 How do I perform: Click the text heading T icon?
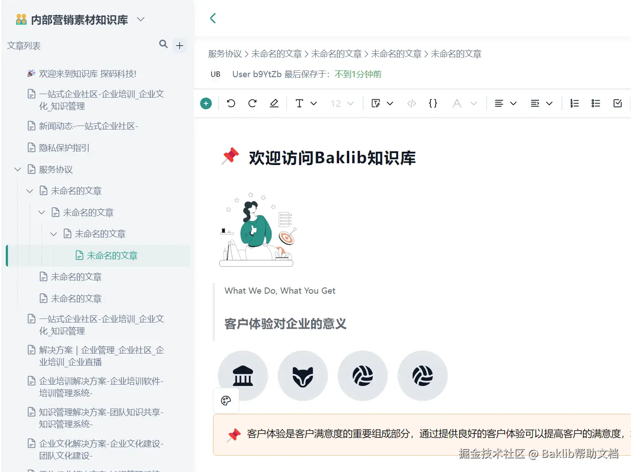[299, 103]
